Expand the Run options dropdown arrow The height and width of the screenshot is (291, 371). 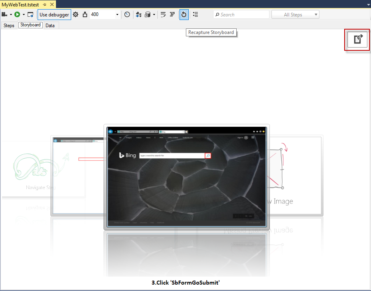pos(24,15)
